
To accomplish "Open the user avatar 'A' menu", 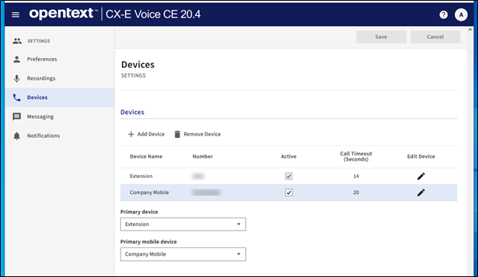I will pos(461,14).
